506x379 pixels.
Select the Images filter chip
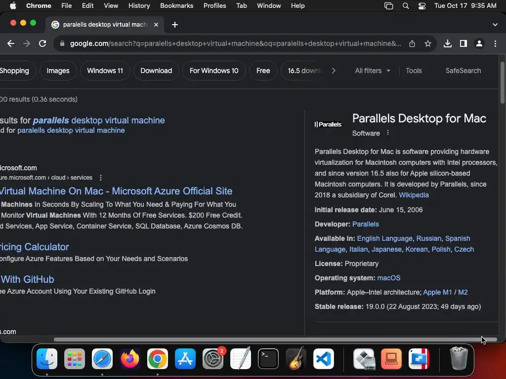pyautogui.click(x=58, y=71)
